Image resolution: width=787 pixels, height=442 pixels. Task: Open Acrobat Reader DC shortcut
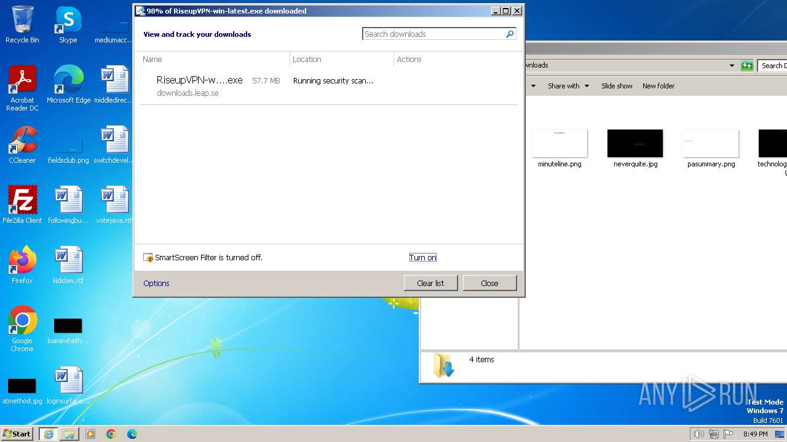[x=22, y=88]
